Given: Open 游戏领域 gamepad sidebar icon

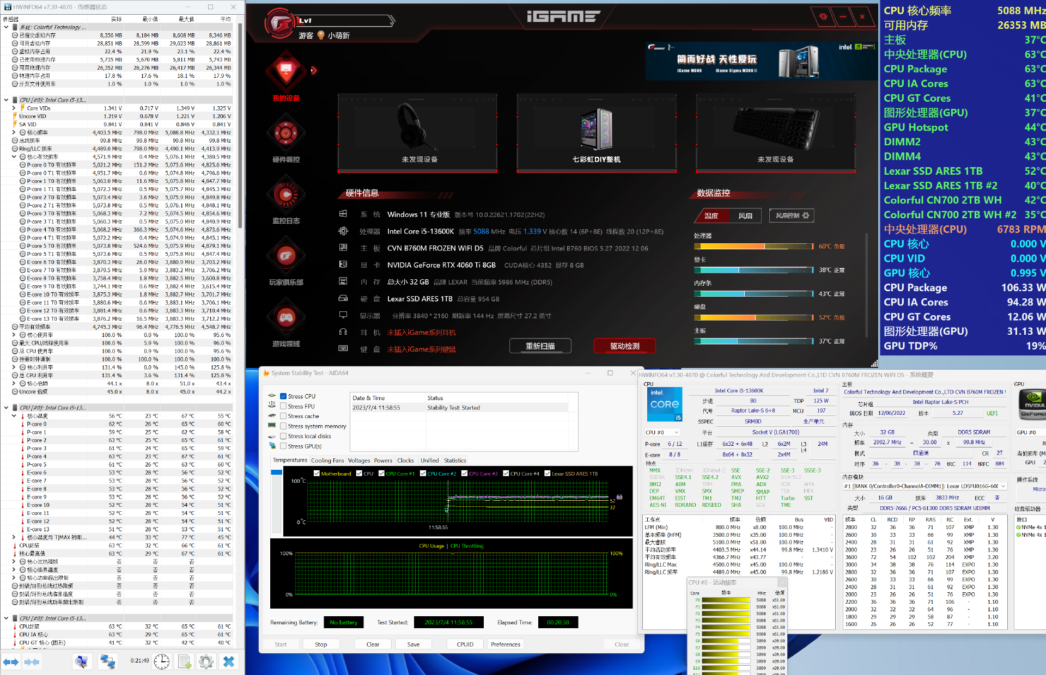Looking at the screenshot, I should [x=286, y=317].
